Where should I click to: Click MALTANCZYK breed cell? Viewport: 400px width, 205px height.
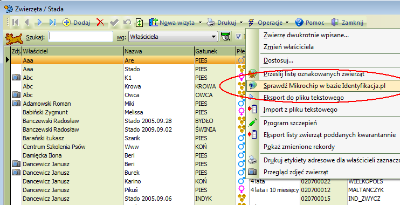(x=374, y=190)
